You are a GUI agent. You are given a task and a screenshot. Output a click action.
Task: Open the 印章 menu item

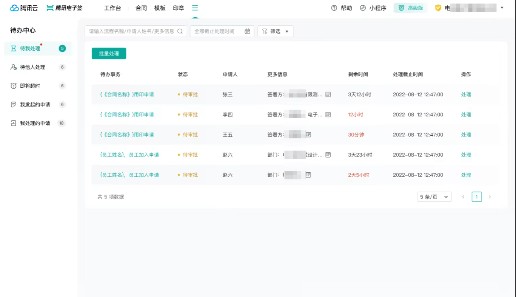click(x=178, y=8)
